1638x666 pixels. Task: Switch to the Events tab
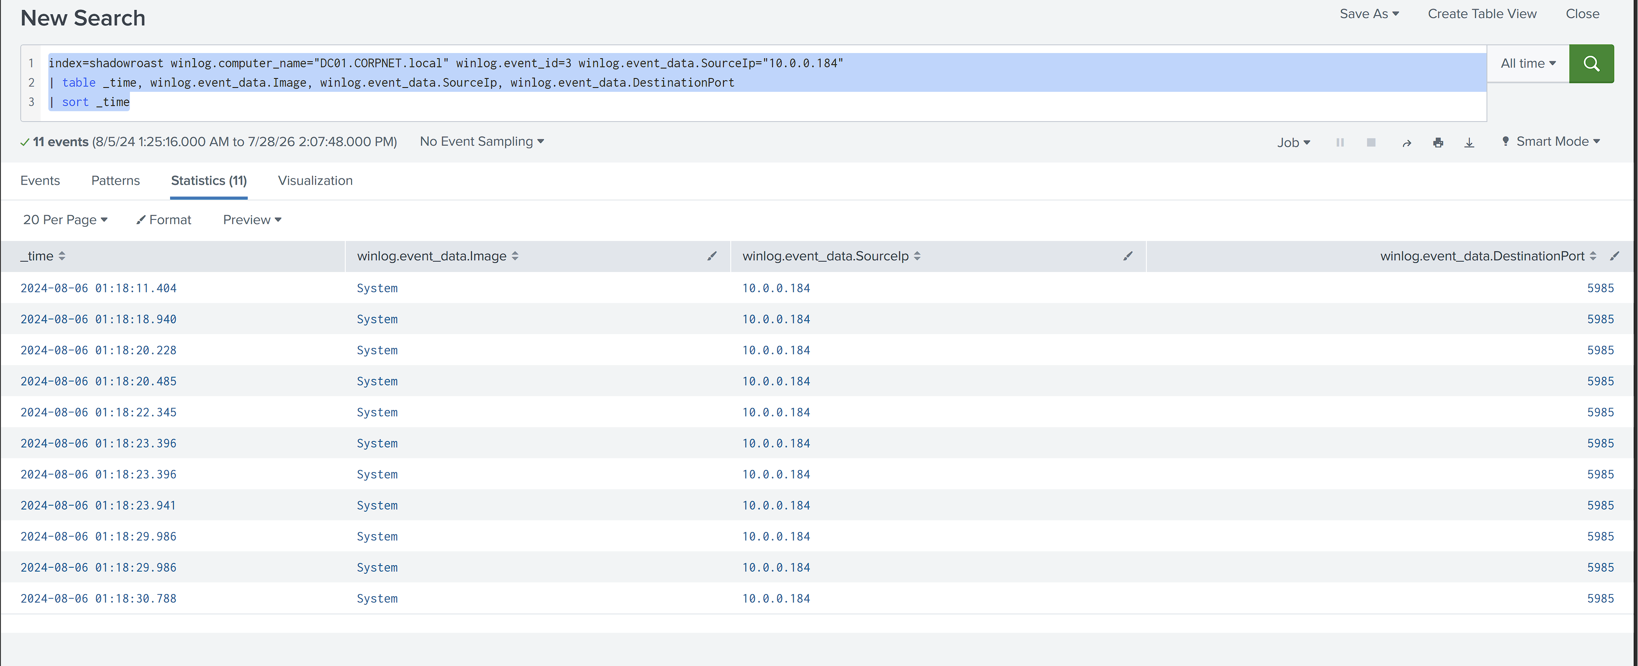pos(40,181)
